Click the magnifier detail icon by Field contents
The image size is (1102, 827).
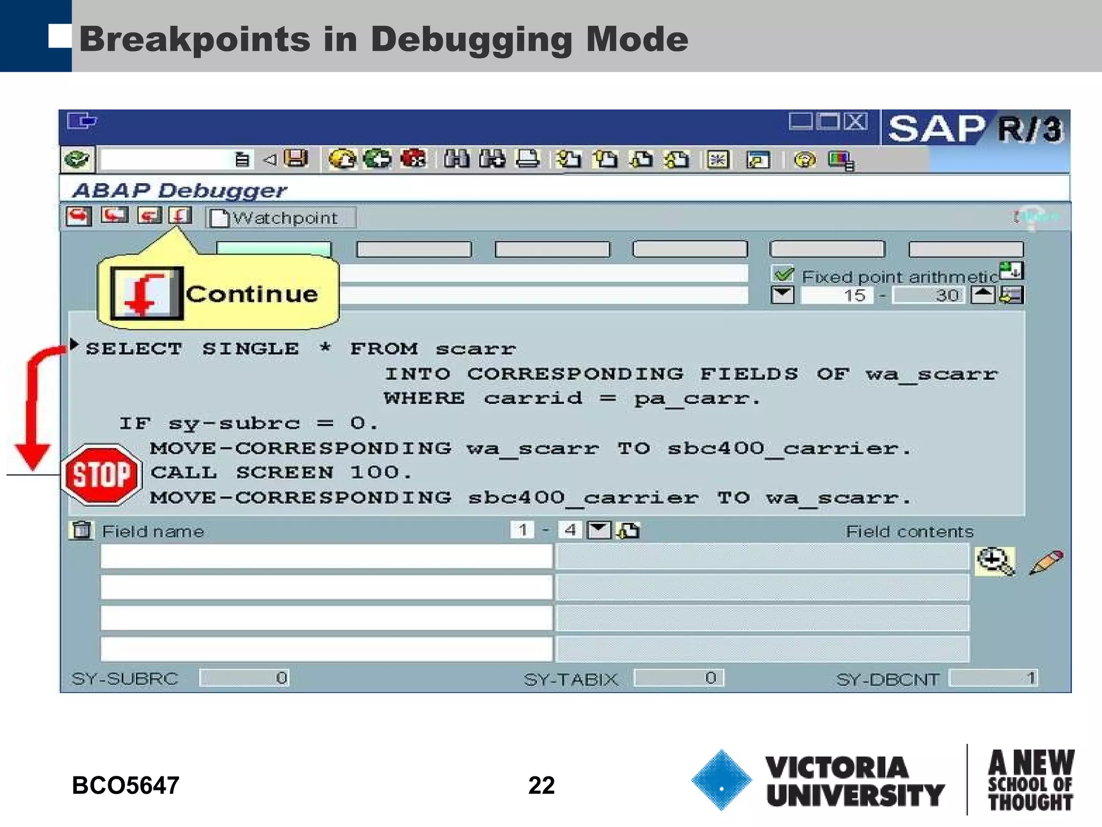[x=995, y=562]
